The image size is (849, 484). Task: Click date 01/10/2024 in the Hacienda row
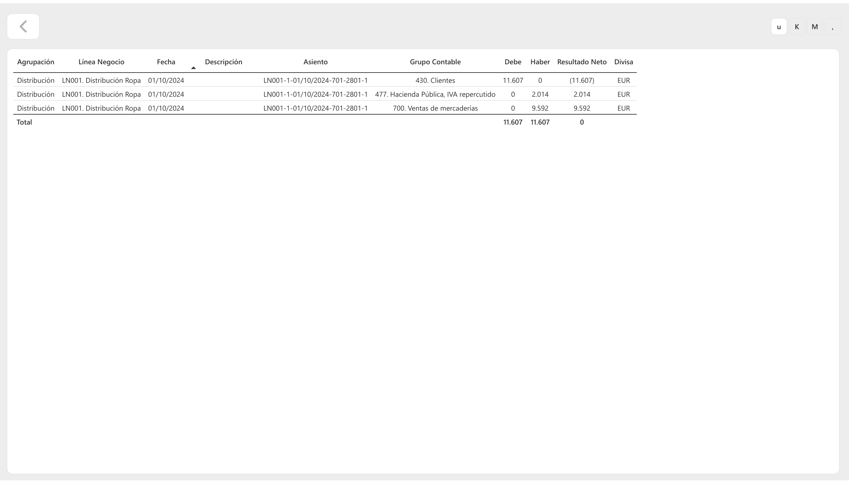[166, 94]
